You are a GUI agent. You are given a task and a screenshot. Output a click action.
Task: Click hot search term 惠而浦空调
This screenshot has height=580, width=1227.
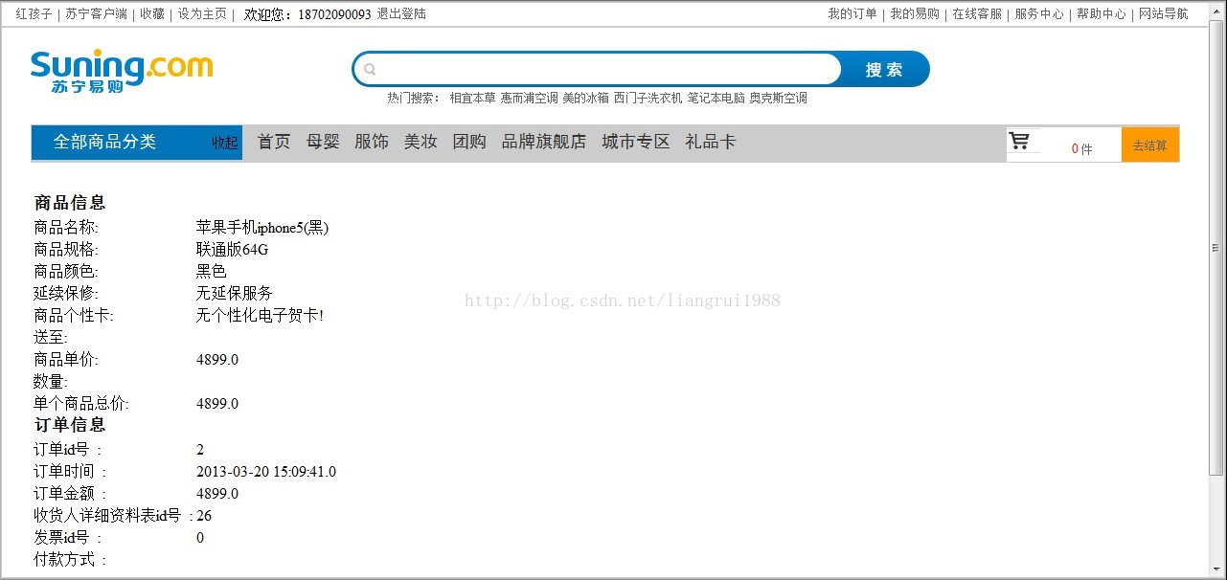pos(529,98)
